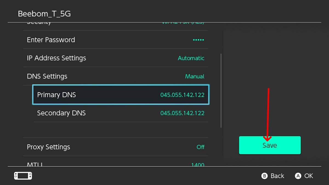Change the Automatic IP address value
This screenshot has height=185, width=329.
(191, 58)
